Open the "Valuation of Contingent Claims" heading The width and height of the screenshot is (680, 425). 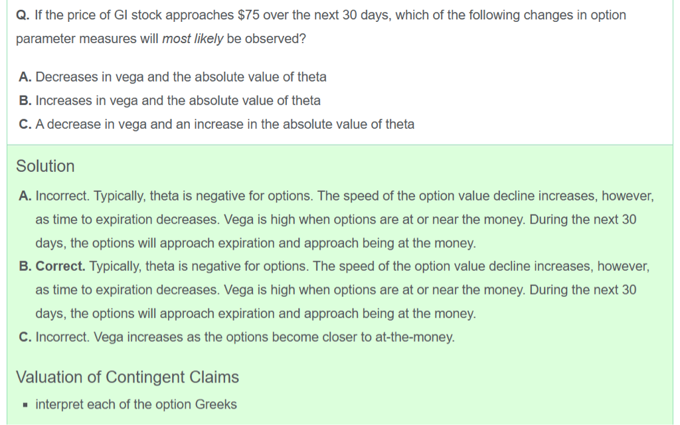[127, 377]
